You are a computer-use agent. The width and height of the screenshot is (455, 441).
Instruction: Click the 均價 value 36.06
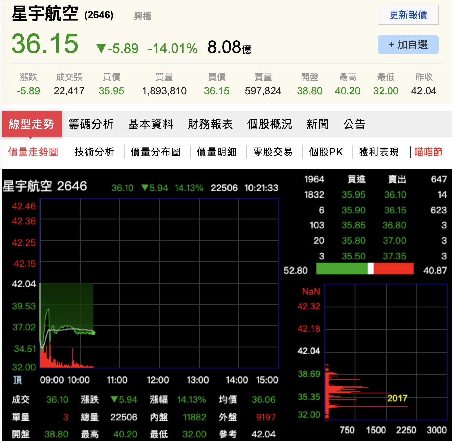click(x=263, y=400)
